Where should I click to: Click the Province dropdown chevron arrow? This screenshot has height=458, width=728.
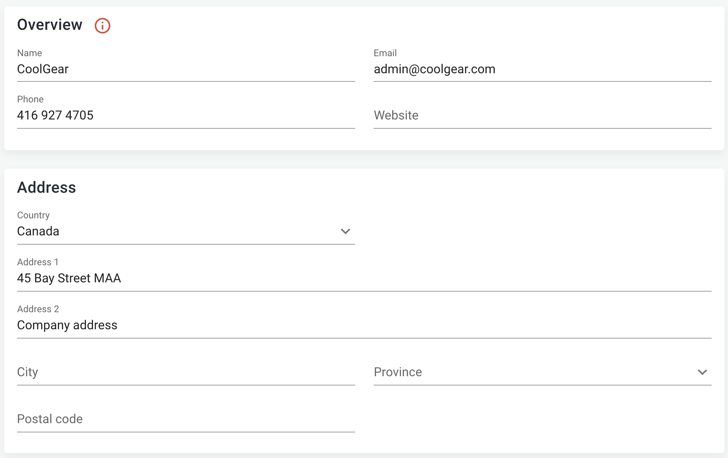point(702,372)
